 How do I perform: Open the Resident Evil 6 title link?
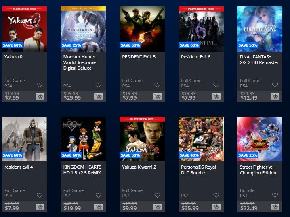pyautogui.click(x=195, y=57)
